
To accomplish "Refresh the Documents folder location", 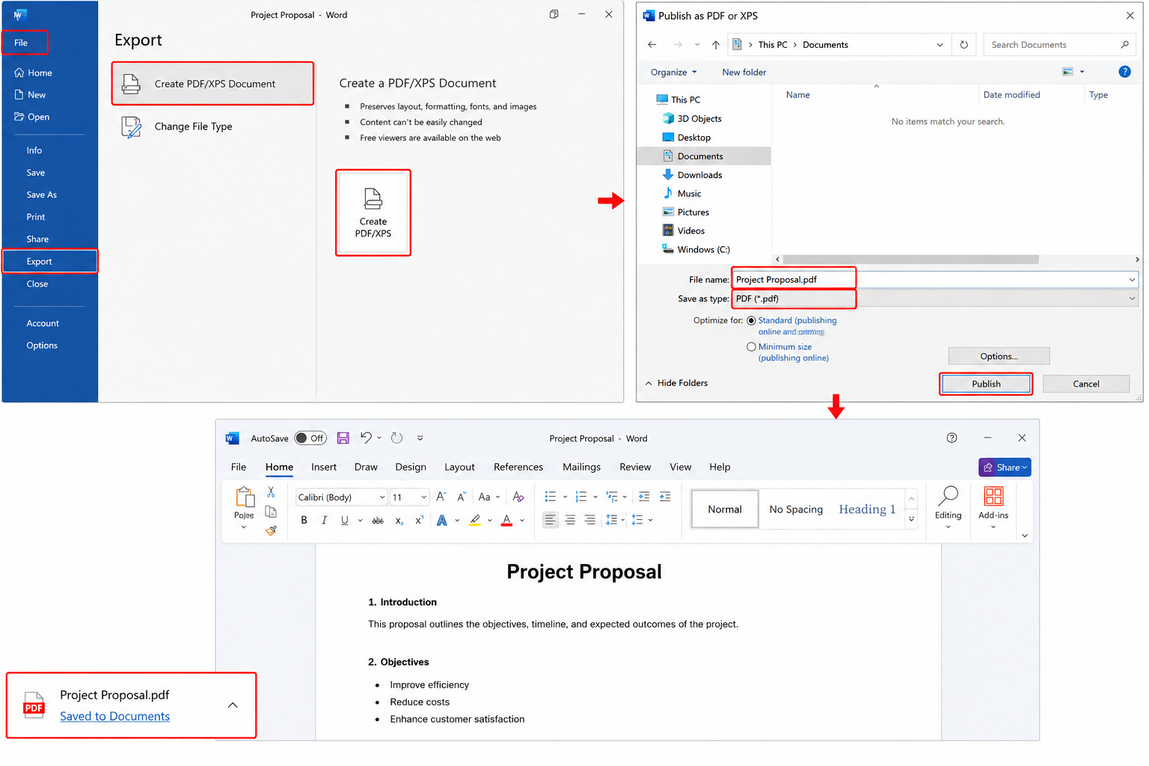I will click(964, 45).
